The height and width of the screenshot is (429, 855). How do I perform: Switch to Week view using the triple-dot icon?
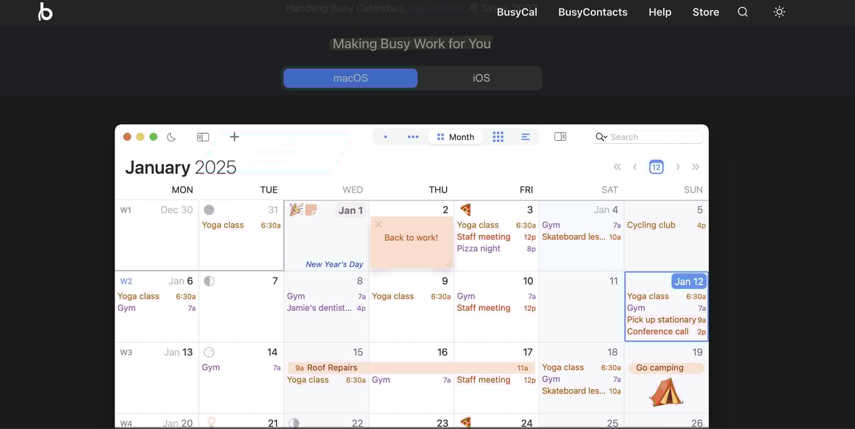(x=414, y=136)
